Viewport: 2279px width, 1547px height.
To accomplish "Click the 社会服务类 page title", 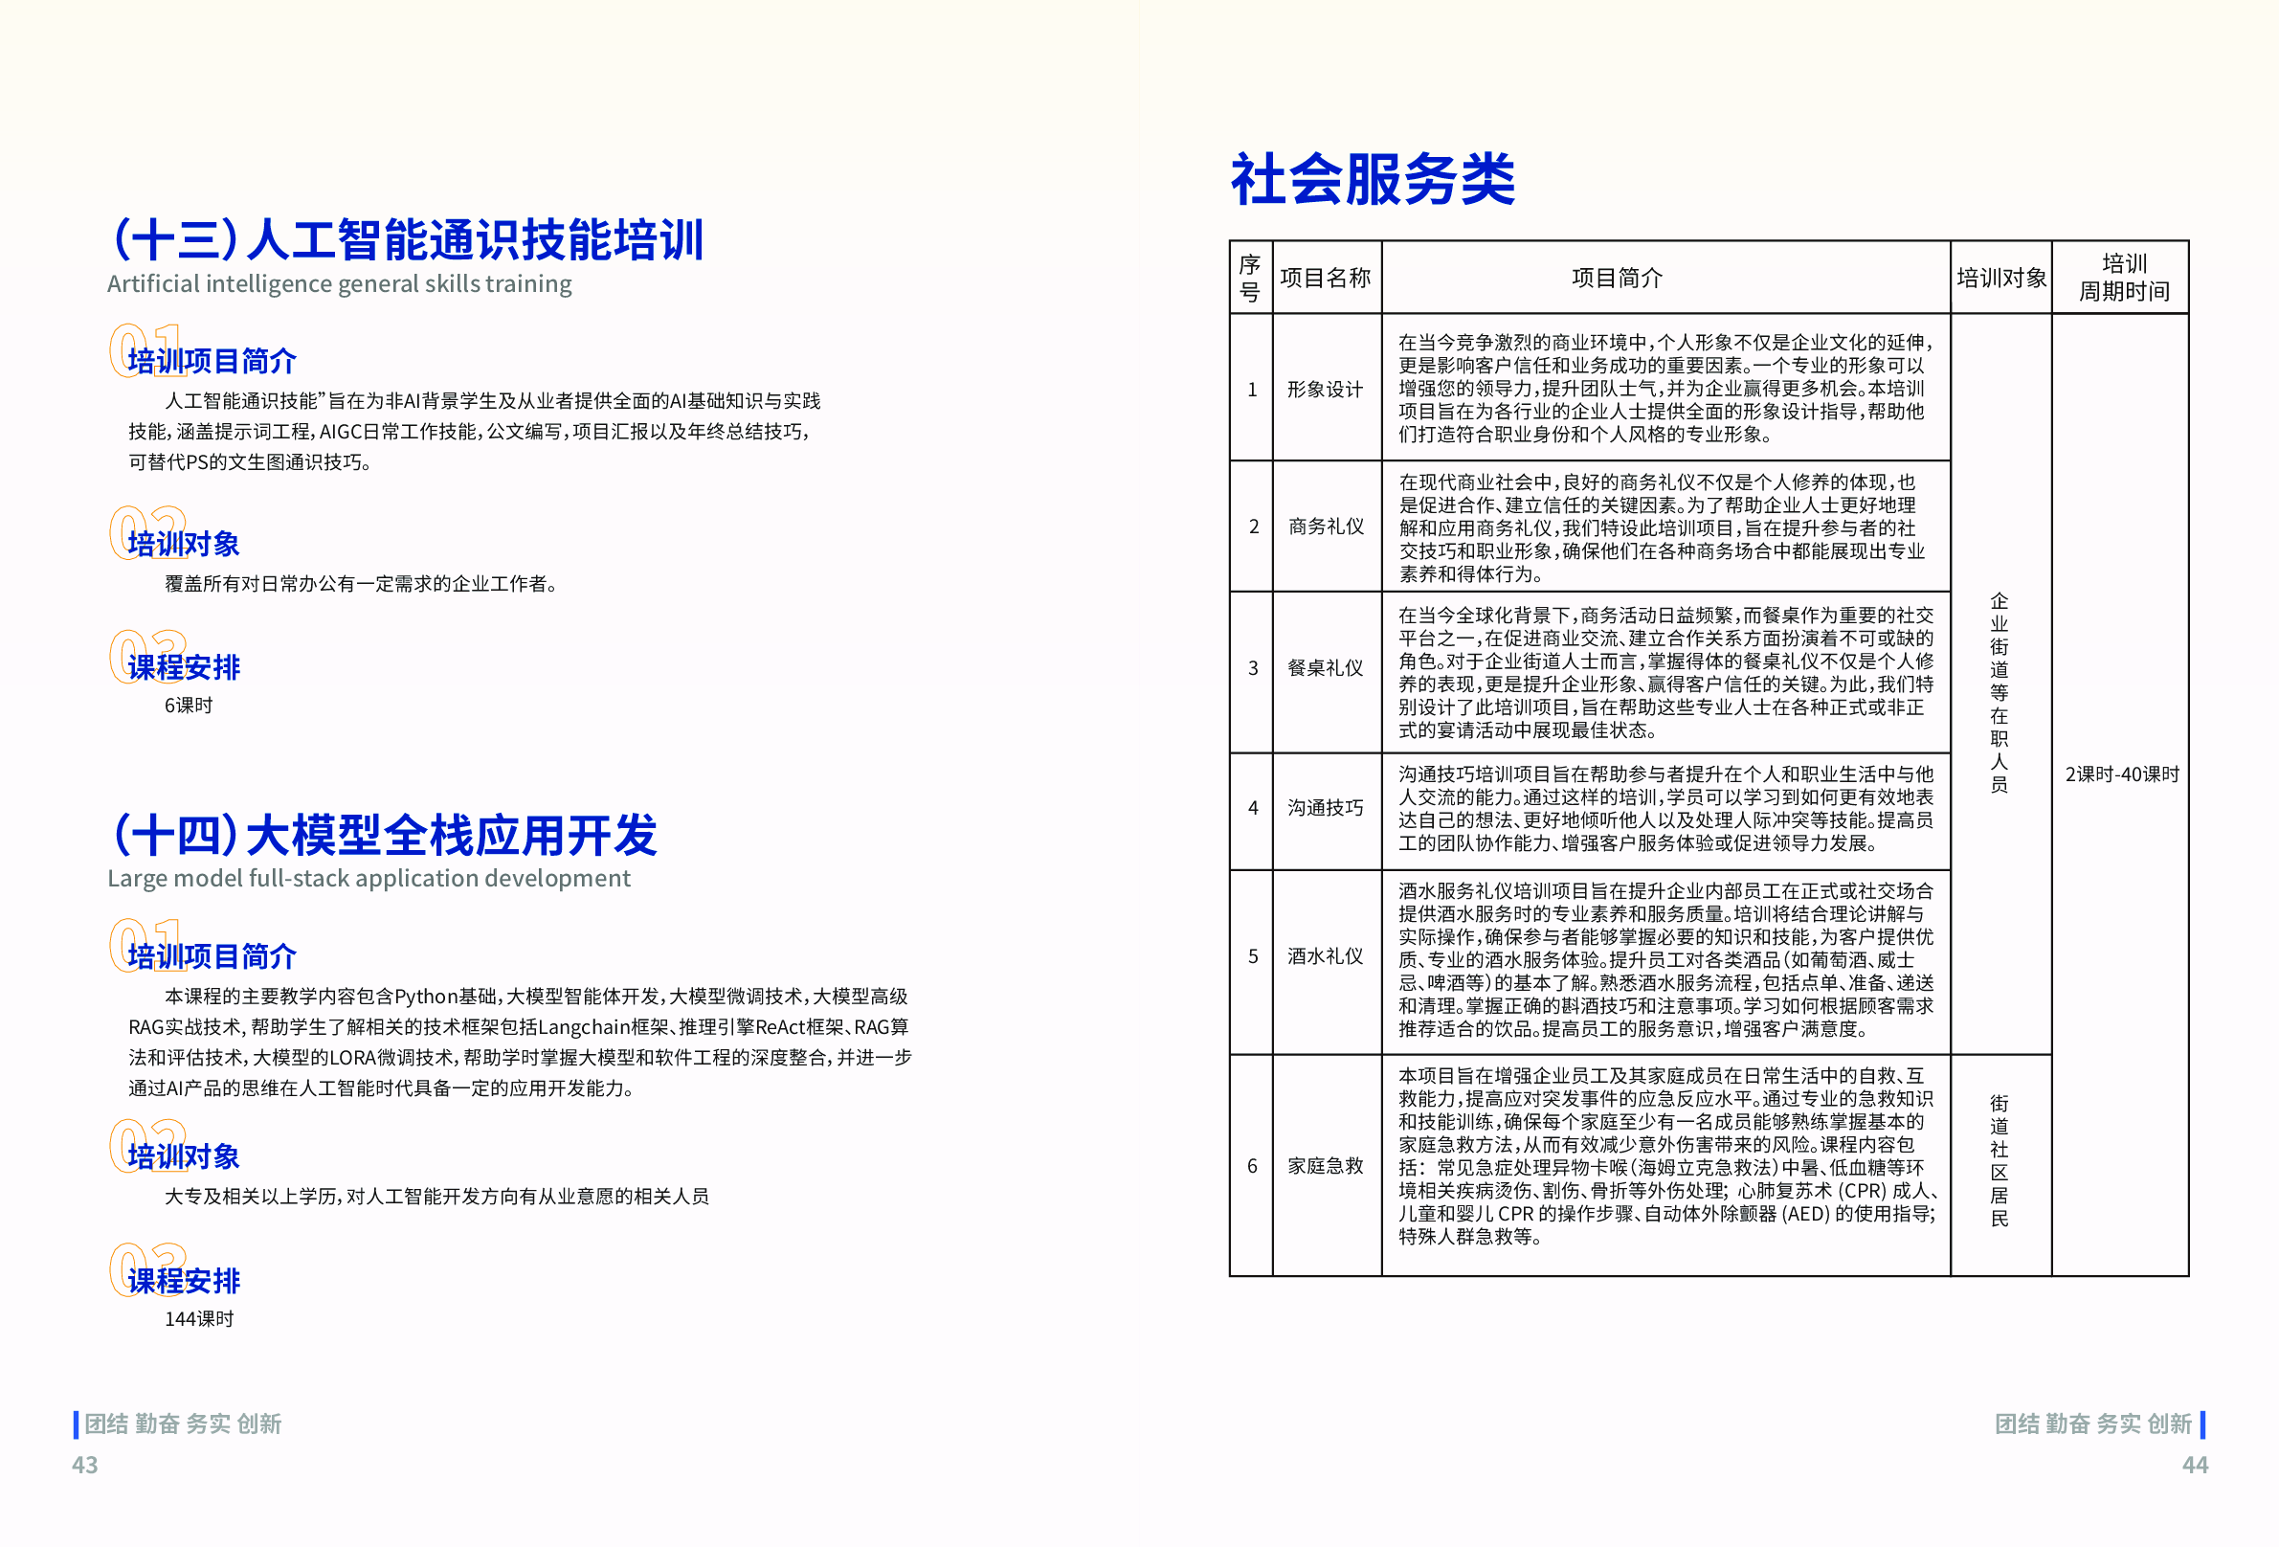I will pos(1373,180).
